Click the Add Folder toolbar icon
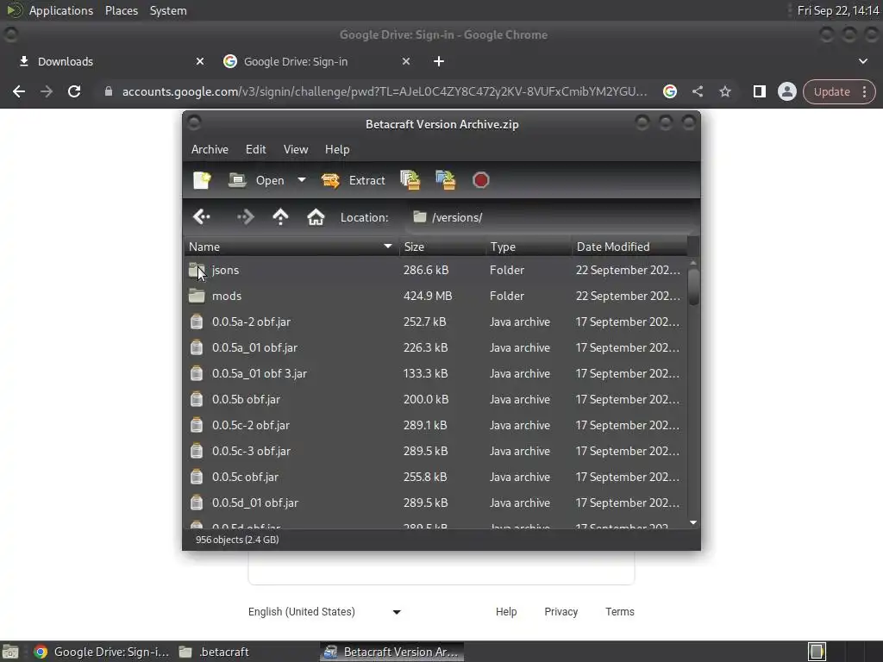This screenshot has width=883, height=662. [x=446, y=180]
